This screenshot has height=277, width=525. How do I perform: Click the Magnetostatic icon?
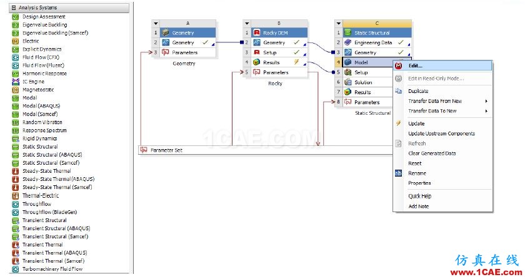click(x=15, y=90)
